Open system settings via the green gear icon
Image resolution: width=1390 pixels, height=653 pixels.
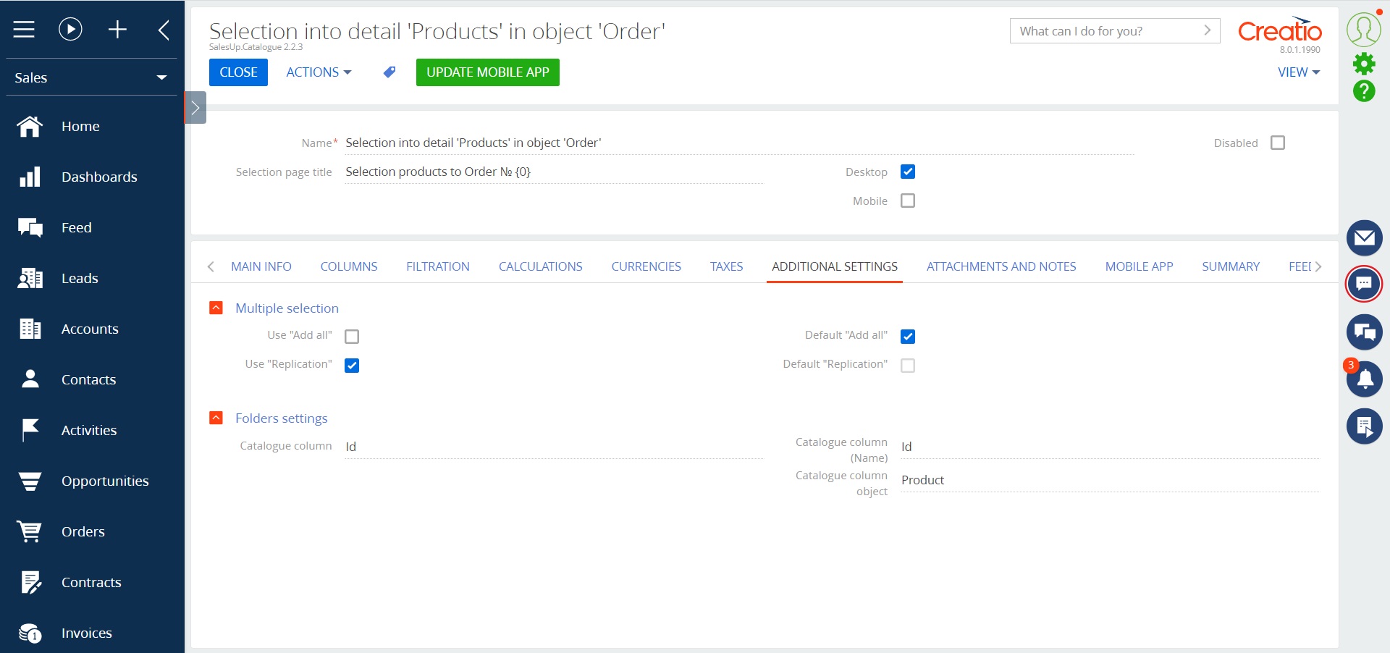tap(1364, 64)
